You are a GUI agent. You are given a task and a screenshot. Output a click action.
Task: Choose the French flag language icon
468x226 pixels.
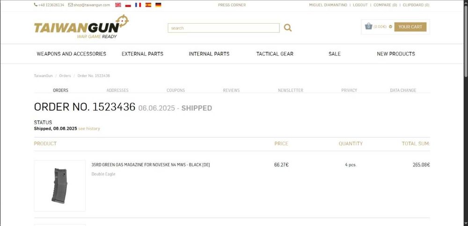tap(138, 5)
